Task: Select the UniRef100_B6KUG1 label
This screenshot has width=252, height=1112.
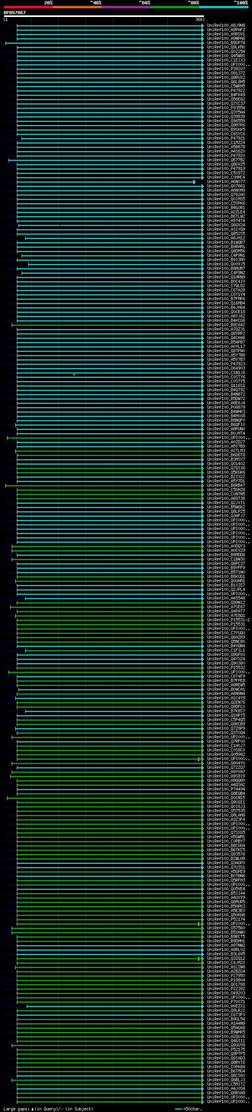Action: [x=226, y=576]
